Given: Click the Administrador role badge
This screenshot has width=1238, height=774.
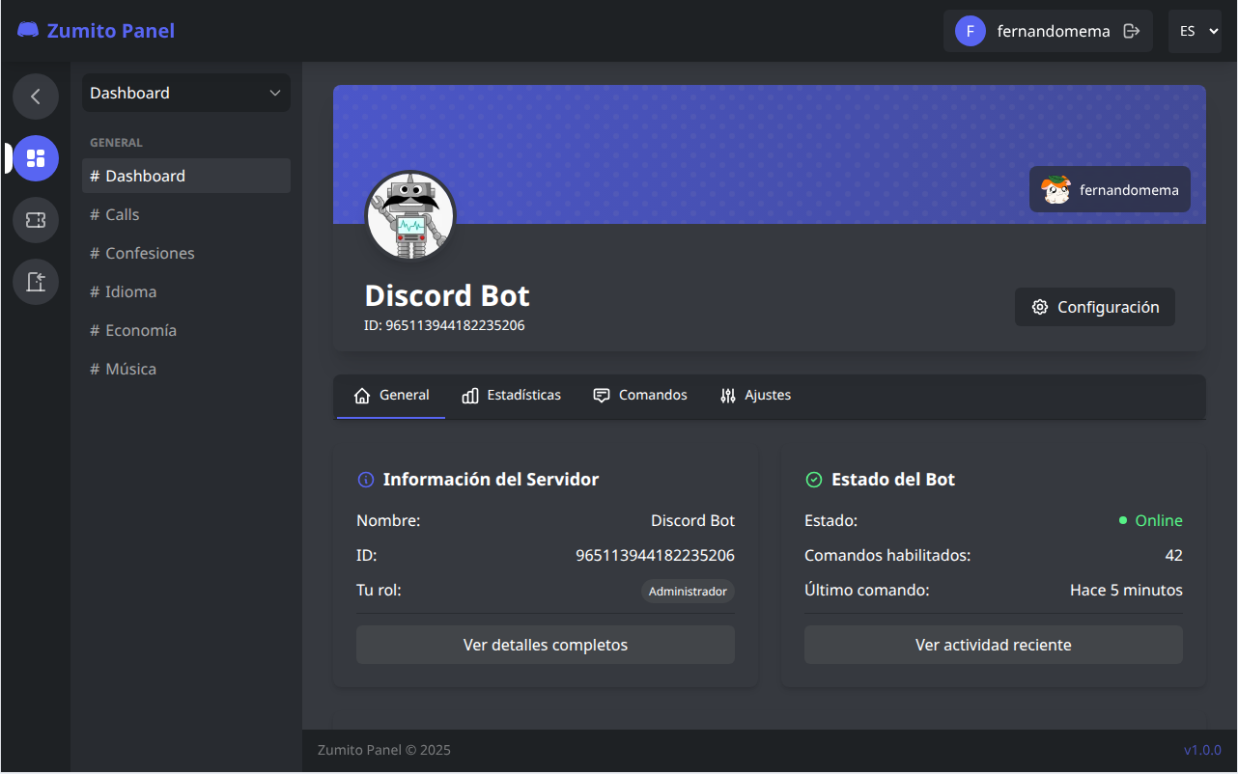Looking at the screenshot, I should point(688,591).
